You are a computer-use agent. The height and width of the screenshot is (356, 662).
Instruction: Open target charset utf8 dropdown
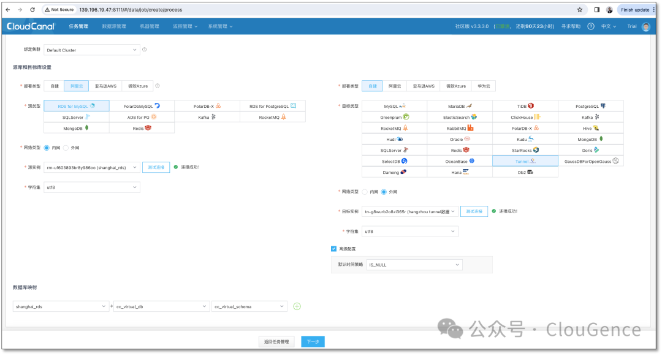tap(409, 231)
